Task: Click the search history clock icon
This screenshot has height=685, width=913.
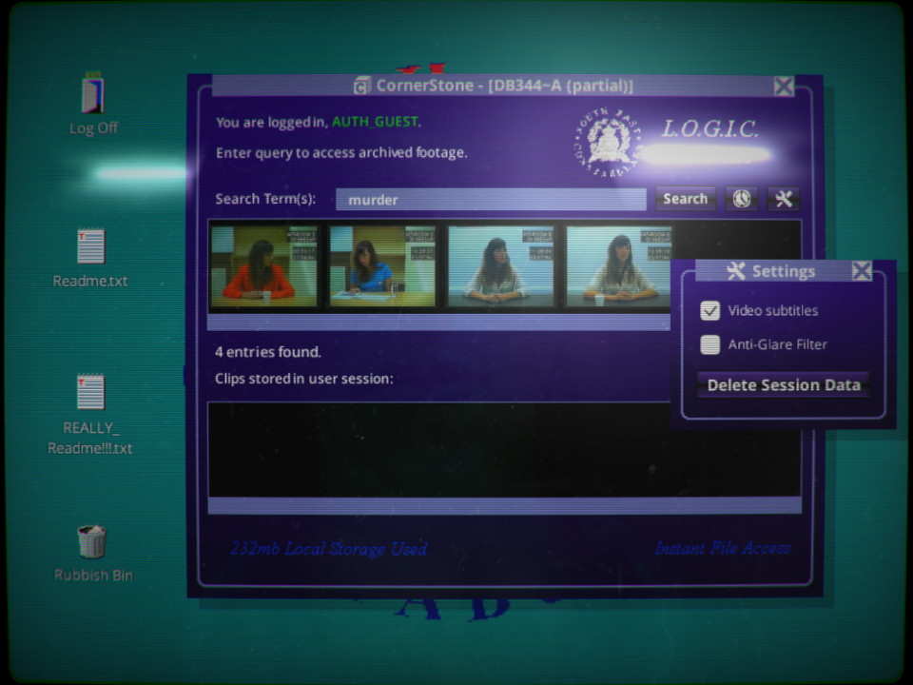Action: click(742, 199)
